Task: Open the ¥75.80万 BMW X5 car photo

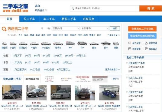Action: [85, 93]
